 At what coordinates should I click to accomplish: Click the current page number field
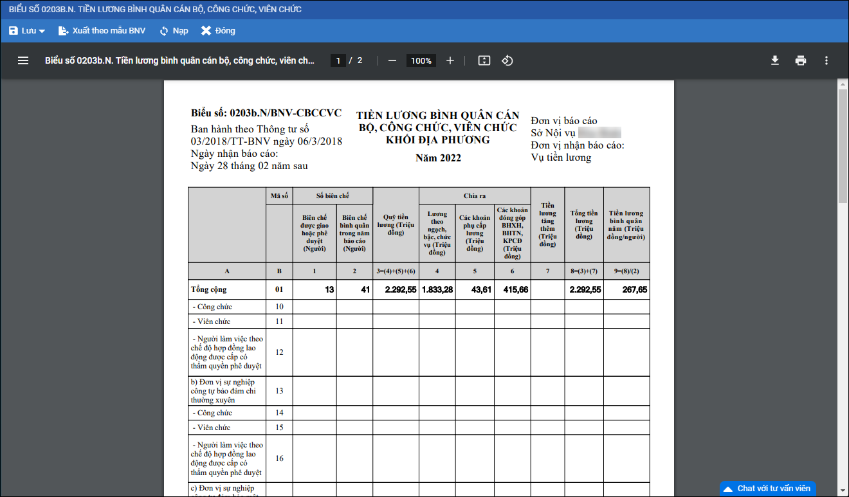point(338,60)
